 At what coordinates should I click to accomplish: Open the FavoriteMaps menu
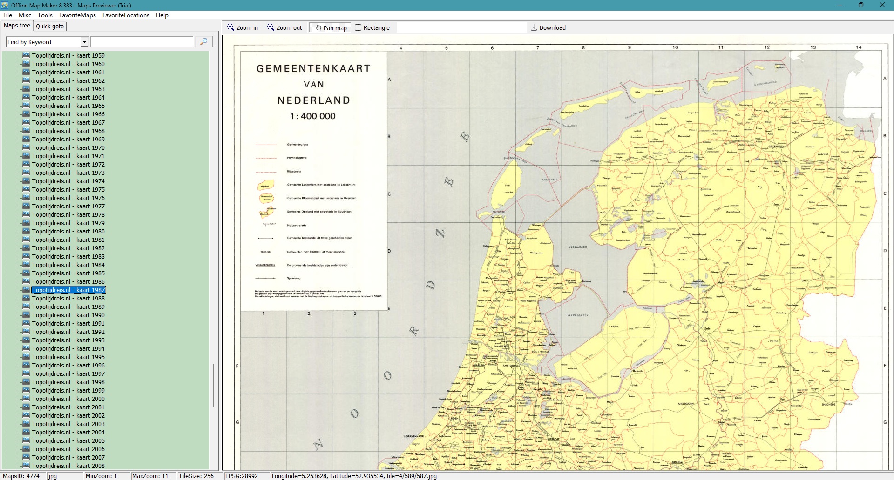(77, 15)
